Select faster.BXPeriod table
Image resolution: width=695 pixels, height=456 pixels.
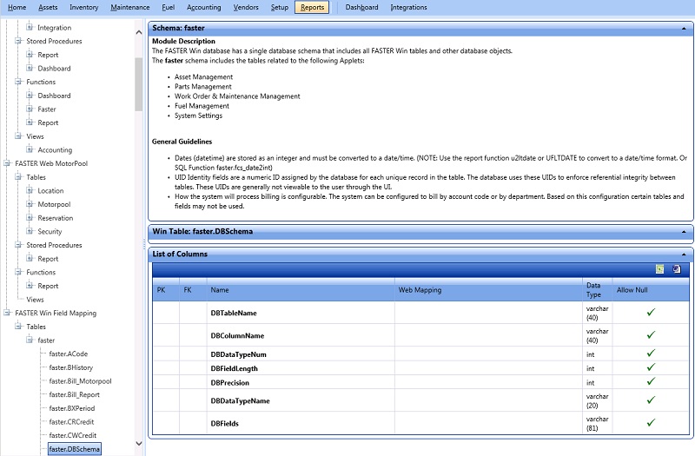[x=72, y=408]
